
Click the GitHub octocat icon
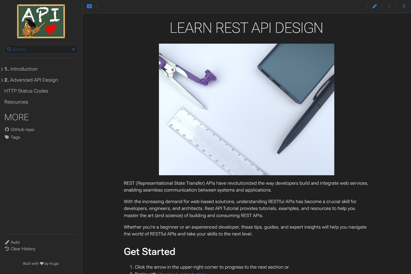click(x=7, y=130)
